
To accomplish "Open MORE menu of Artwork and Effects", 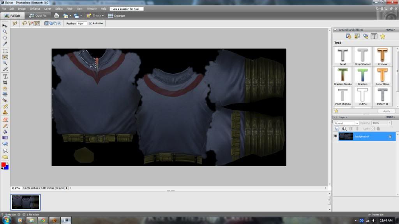I will [x=390, y=30].
